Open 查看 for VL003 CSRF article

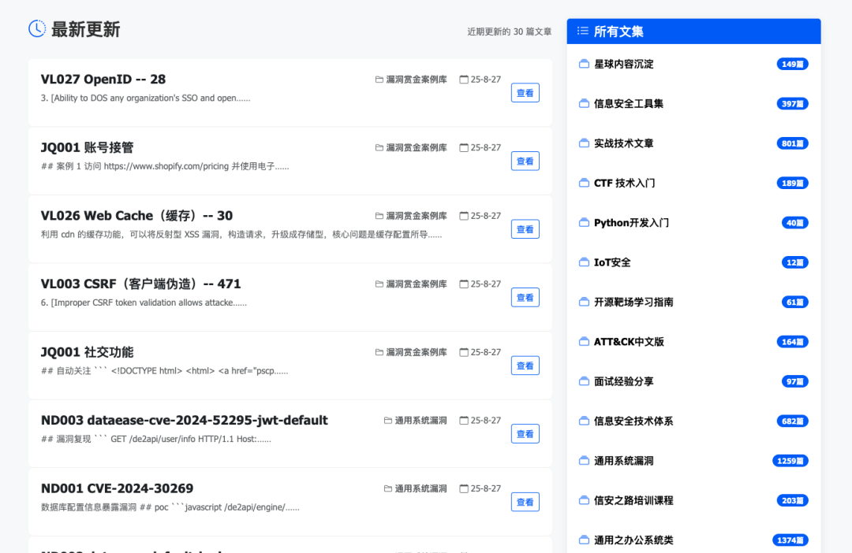(525, 298)
